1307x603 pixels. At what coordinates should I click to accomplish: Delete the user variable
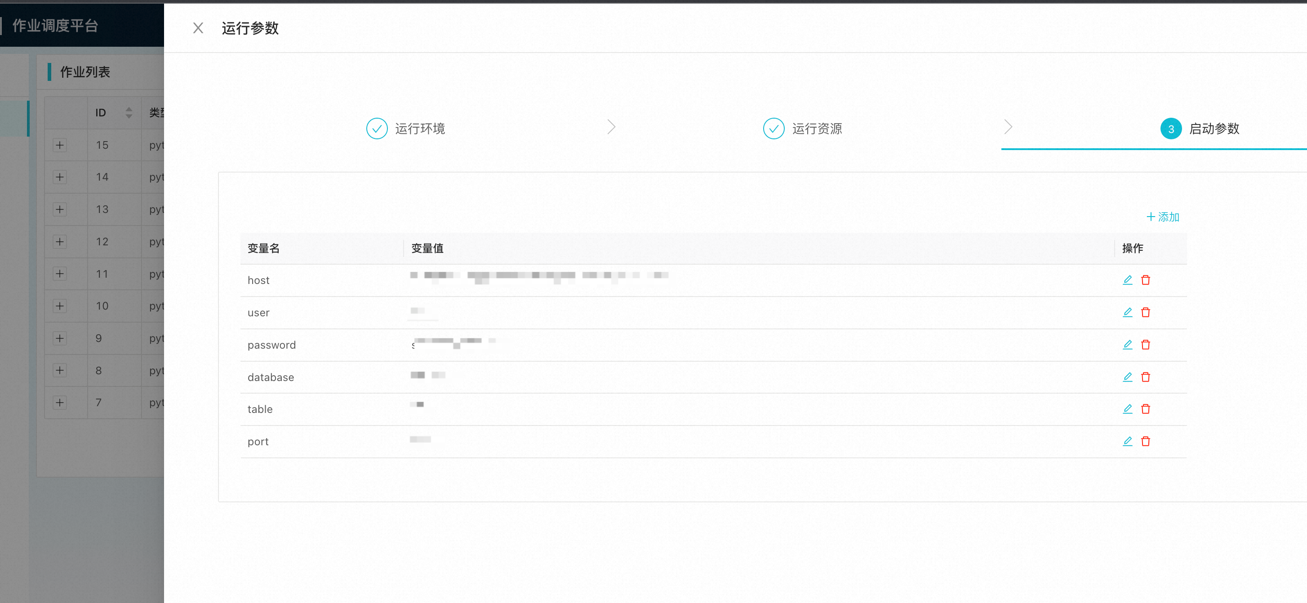click(x=1145, y=312)
